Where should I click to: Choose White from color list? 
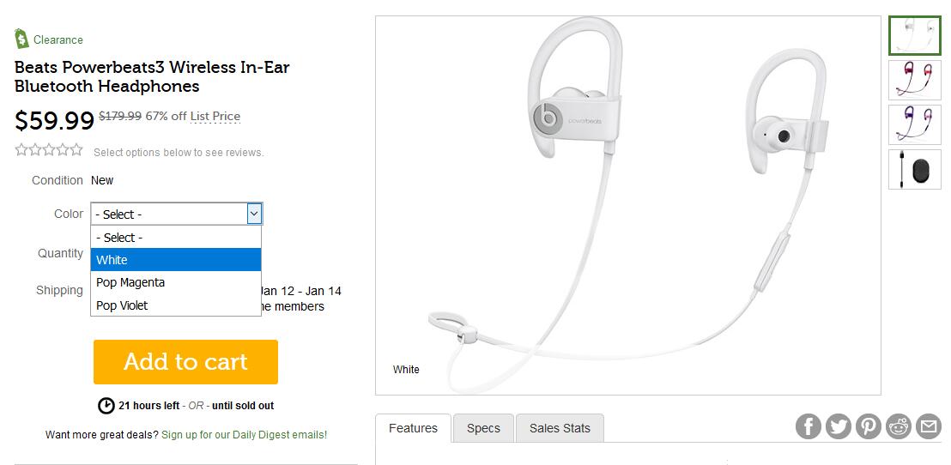(x=176, y=259)
